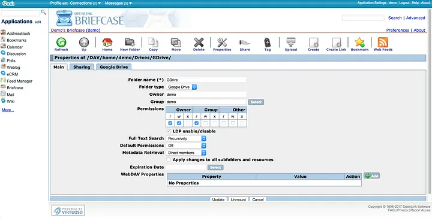Open Web Feeds RSS icon

click(383, 43)
